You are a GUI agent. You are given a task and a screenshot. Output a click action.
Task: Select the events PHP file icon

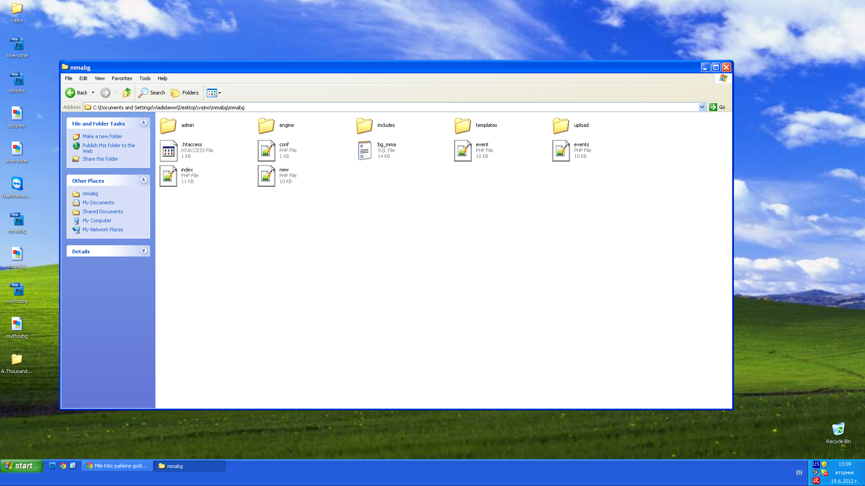pyautogui.click(x=561, y=151)
